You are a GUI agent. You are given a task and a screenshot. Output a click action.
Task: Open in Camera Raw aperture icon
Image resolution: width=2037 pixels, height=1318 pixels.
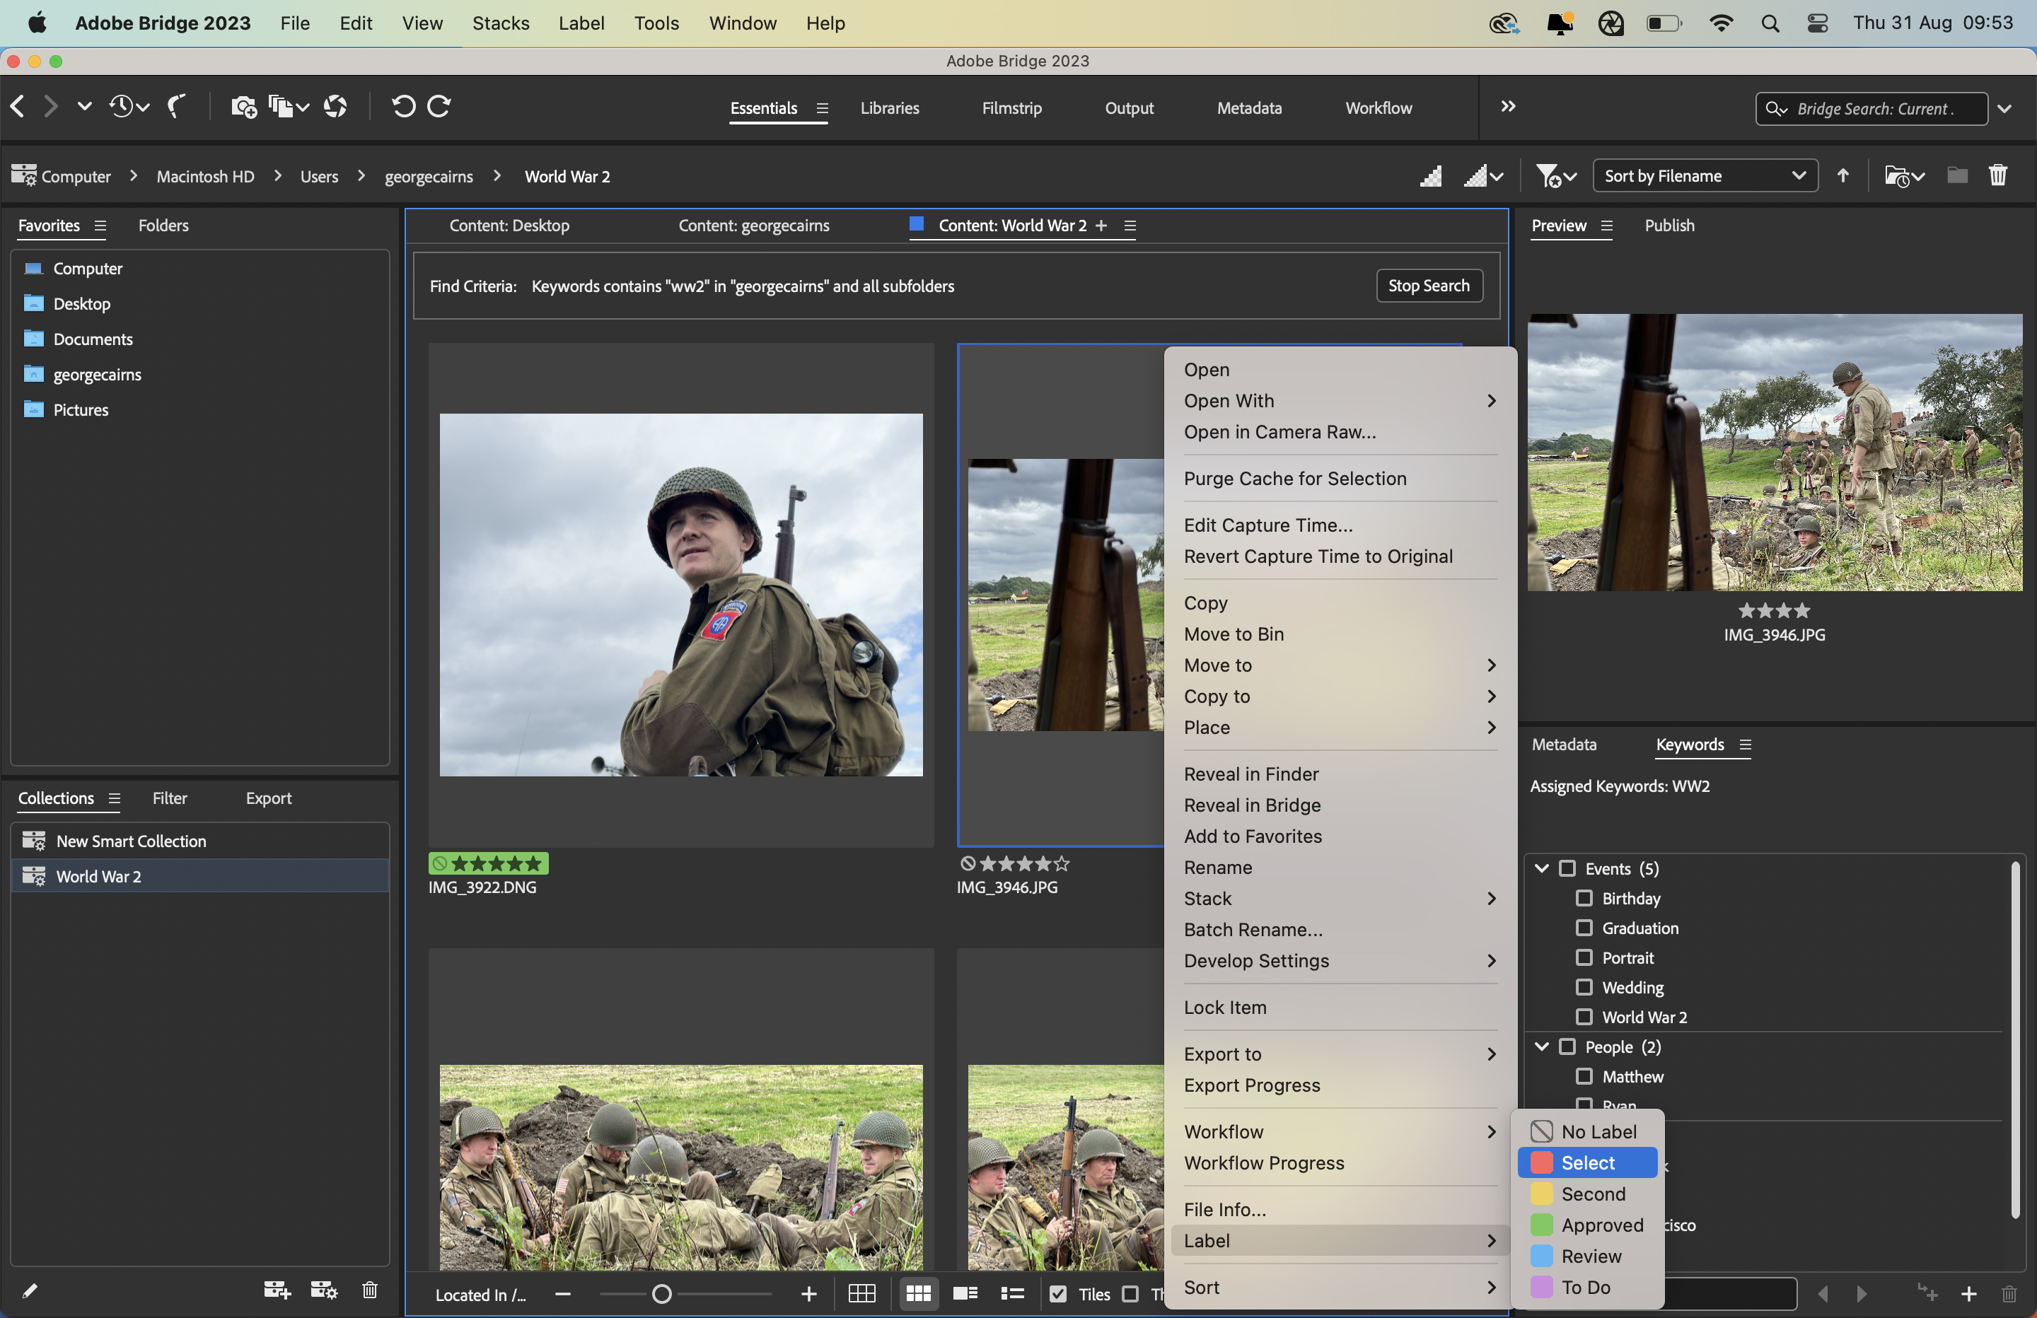tap(335, 107)
